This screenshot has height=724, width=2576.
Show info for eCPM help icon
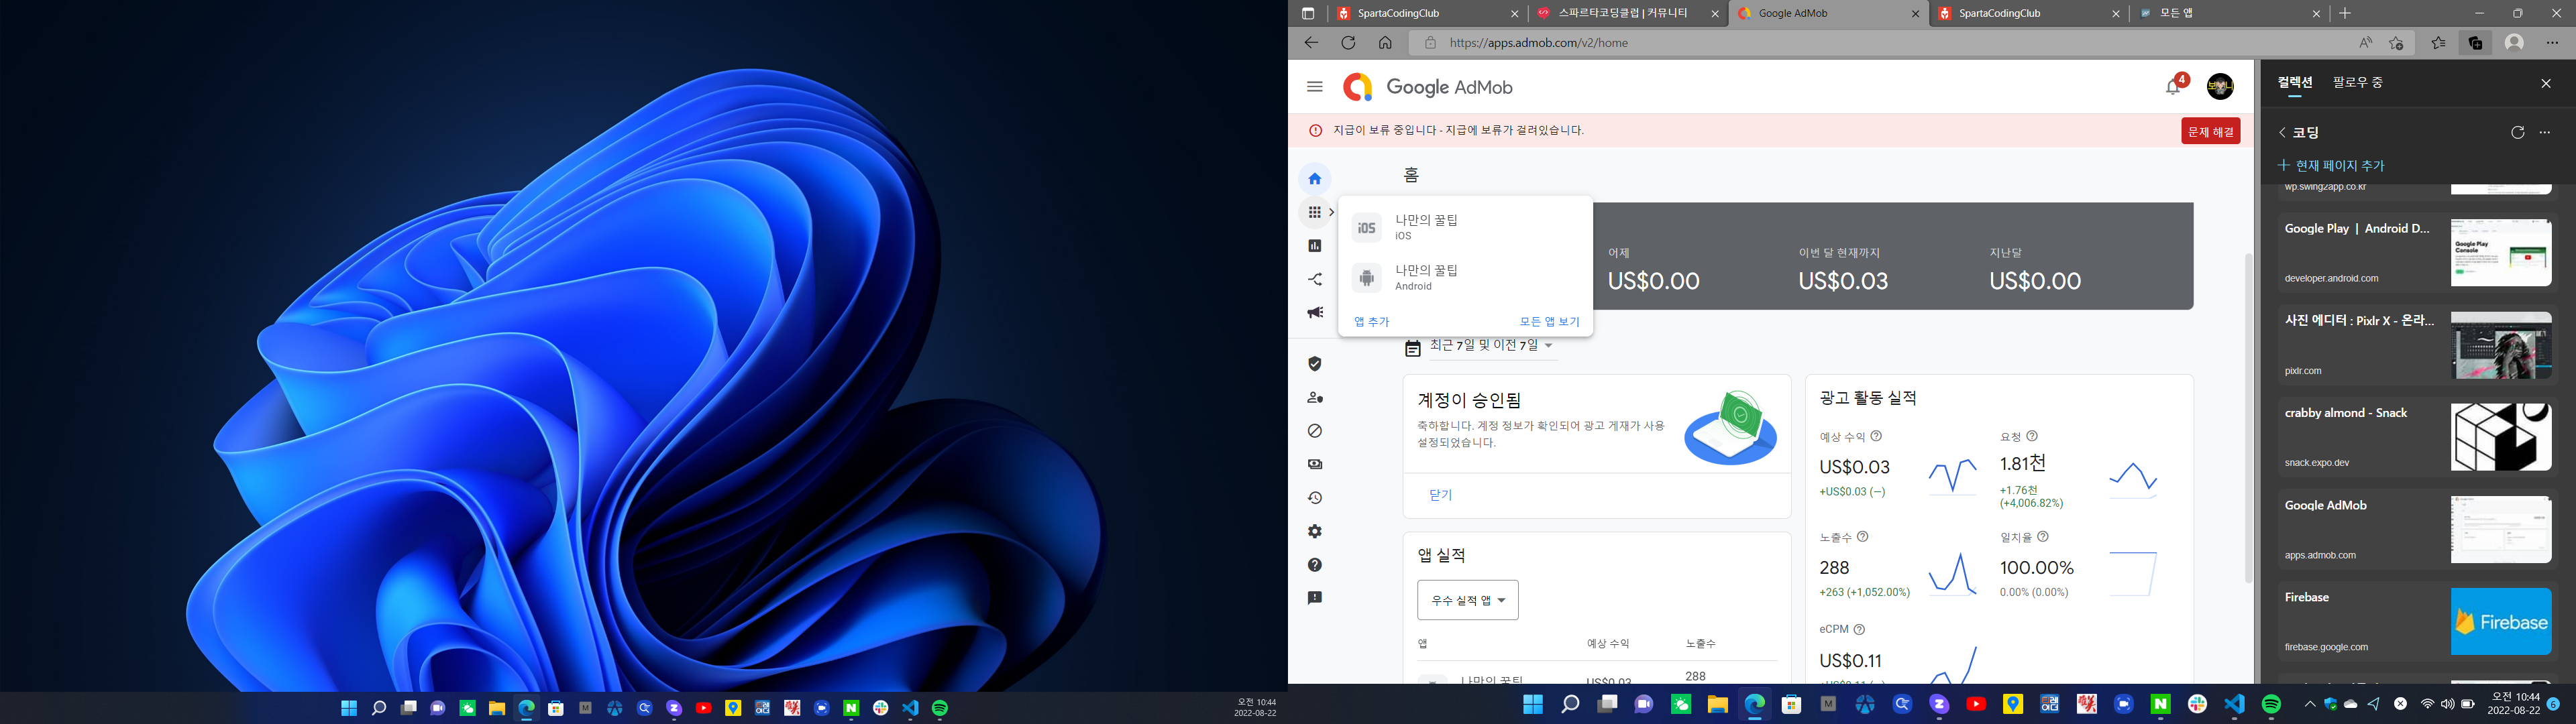1859,629
